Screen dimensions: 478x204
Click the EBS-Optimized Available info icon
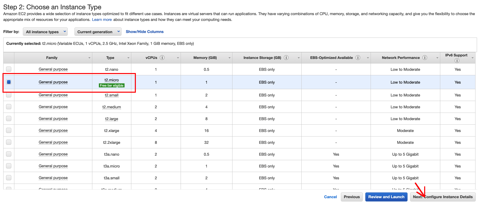pos(358,58)
